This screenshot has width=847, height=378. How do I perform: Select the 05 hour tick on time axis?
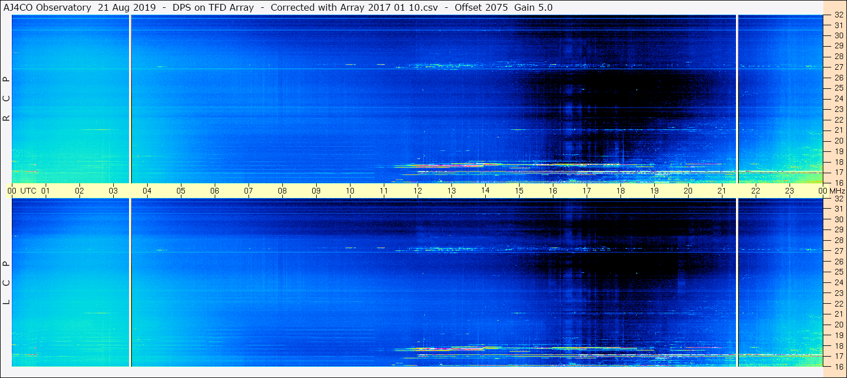(x=181, y=191)
